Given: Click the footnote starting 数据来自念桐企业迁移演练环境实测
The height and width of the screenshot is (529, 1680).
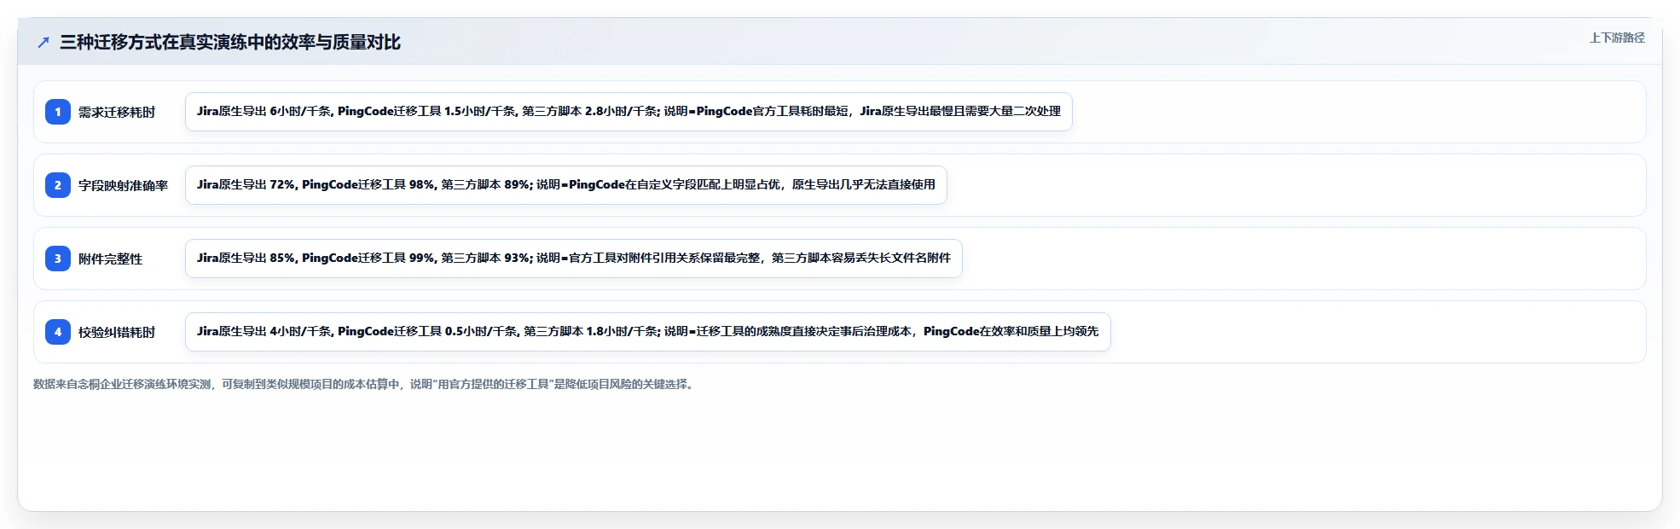Looking at the screenshot, I should (365, 384).
